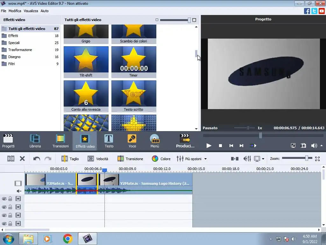The width and height of the screenshot is (326, 245).
Task: Select the Effetti category folder
Action: point(30,36)
